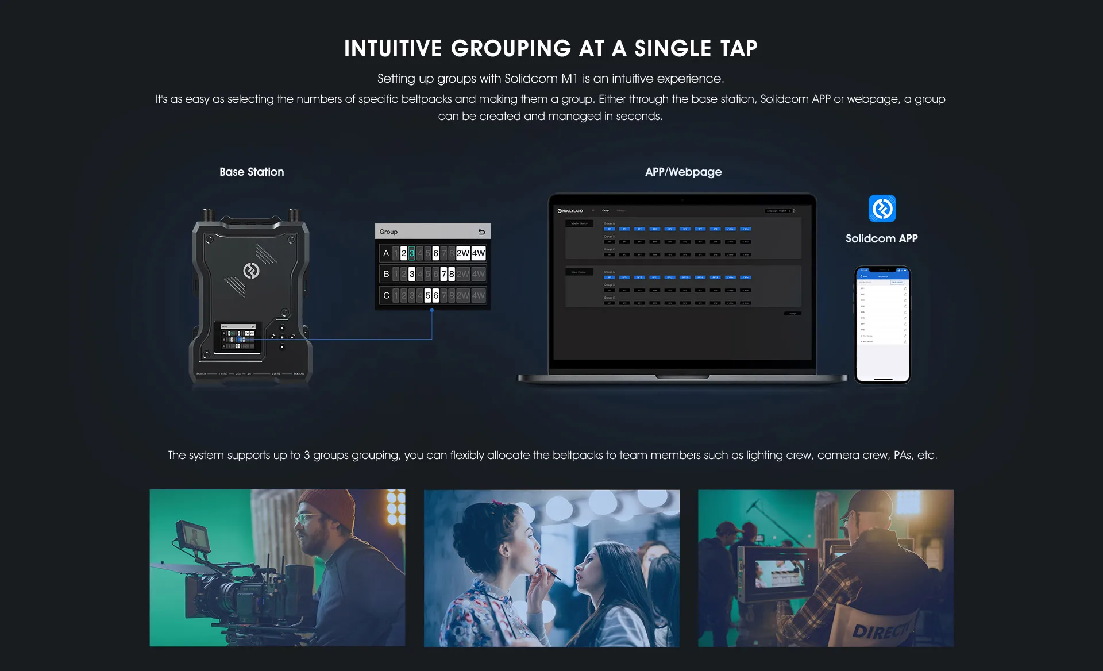Select the Master Device section label
Image resolution: width=1103 pixels, height=671 pixels.
coord(579,223)
